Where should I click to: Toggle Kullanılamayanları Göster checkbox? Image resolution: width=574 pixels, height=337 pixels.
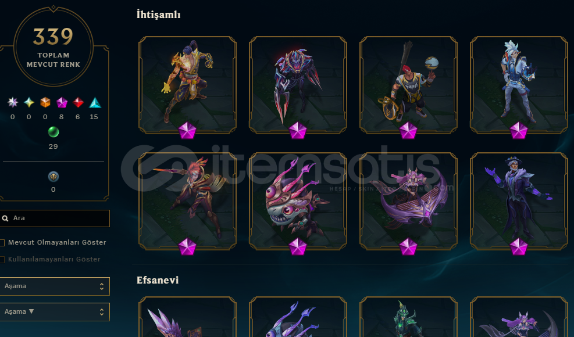tap(2, 259)
